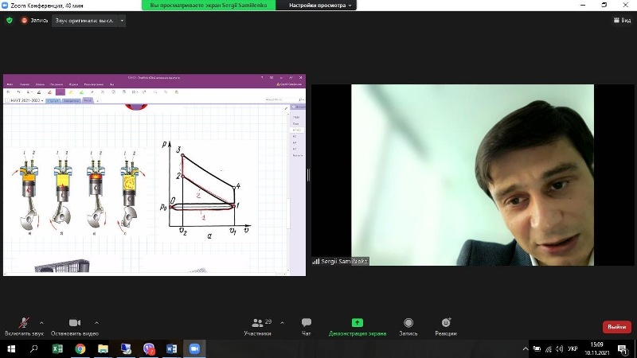
Task: Open Рисование tab in shared OneNote
Action: 57,84
